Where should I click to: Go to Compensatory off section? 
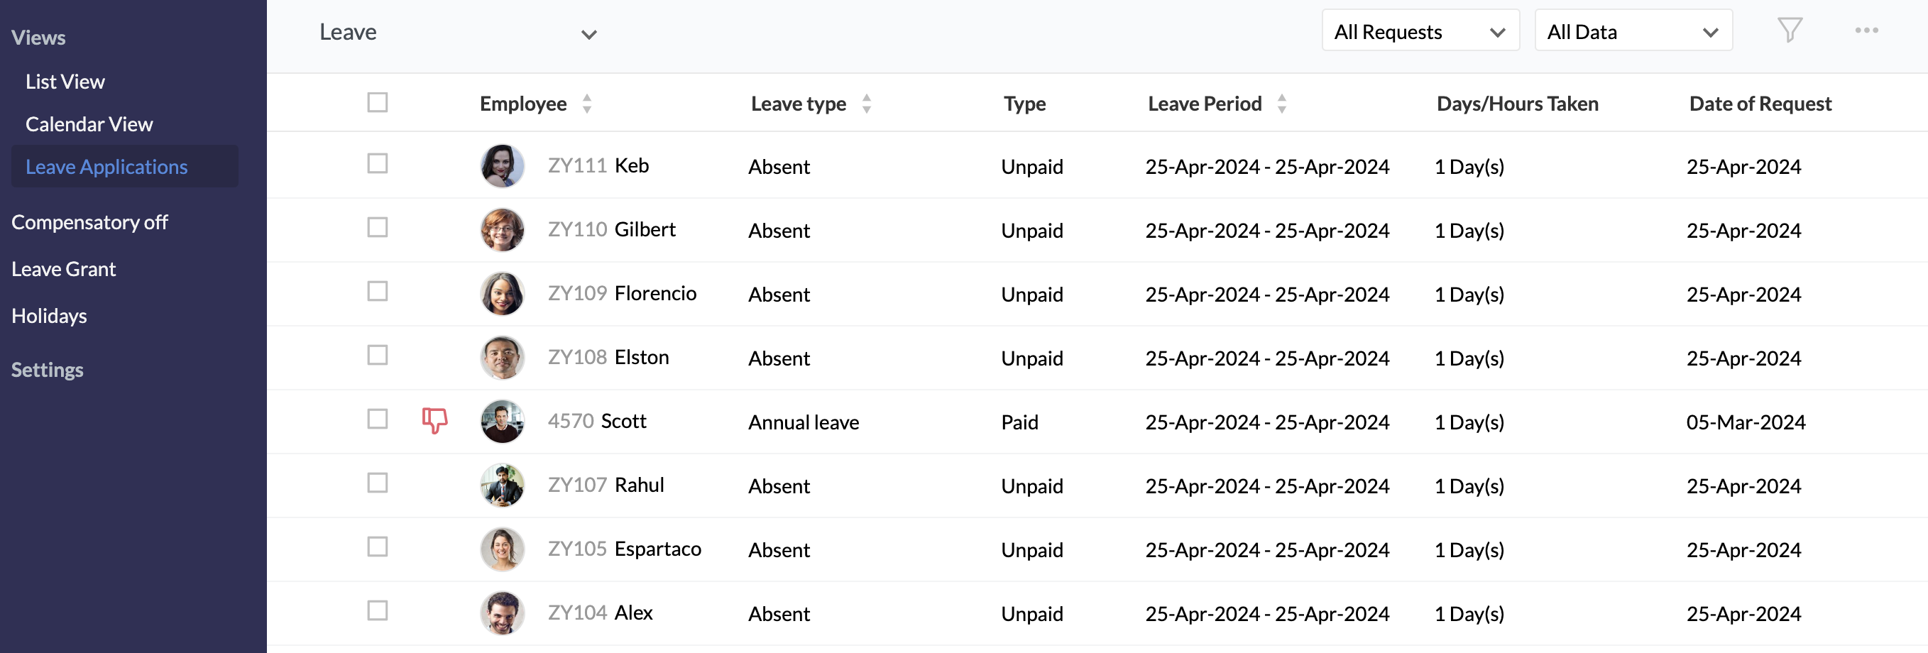[90, 222]
